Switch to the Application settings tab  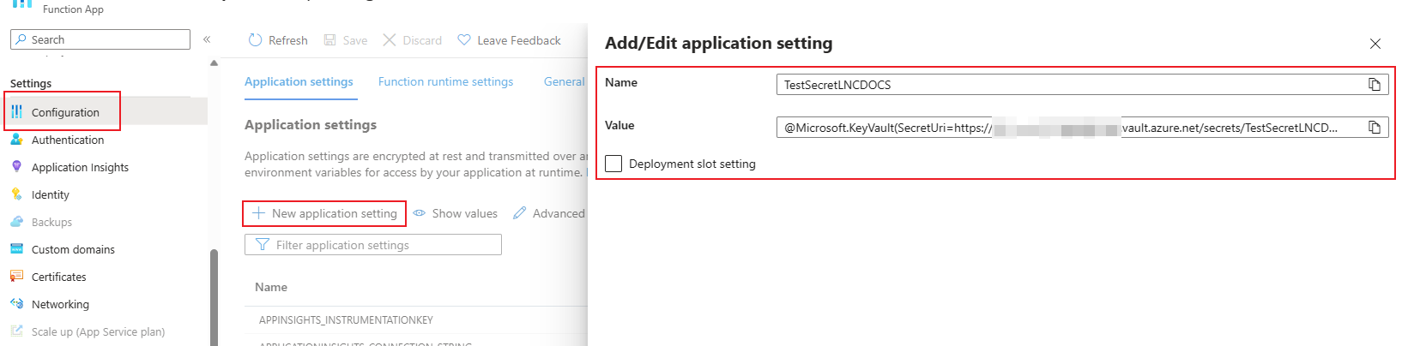299,81
